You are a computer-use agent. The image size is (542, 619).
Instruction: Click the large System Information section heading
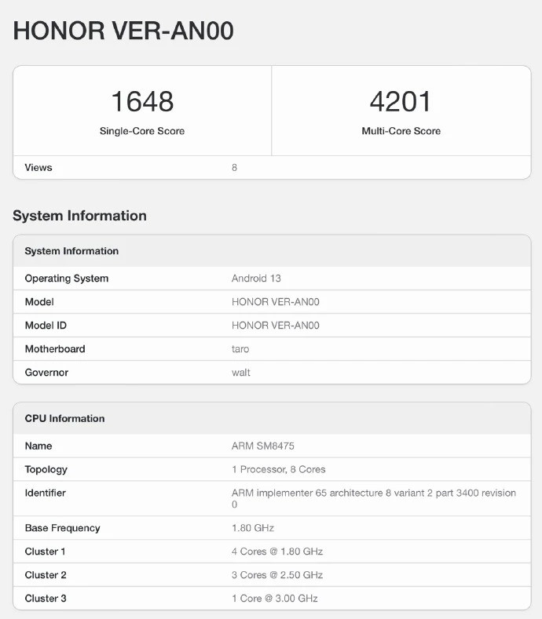coord(80,216)
